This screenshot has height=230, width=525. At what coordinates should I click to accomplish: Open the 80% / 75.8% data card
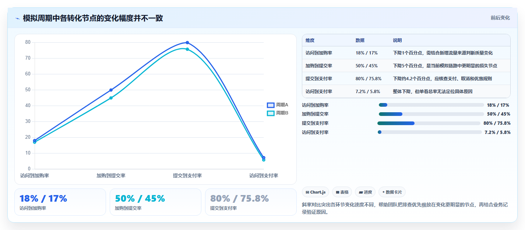point(251,202)
